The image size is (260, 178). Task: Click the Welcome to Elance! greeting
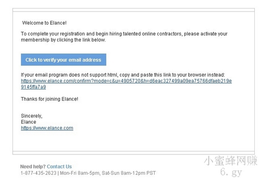pyautogui.click(x=44, y=23)
